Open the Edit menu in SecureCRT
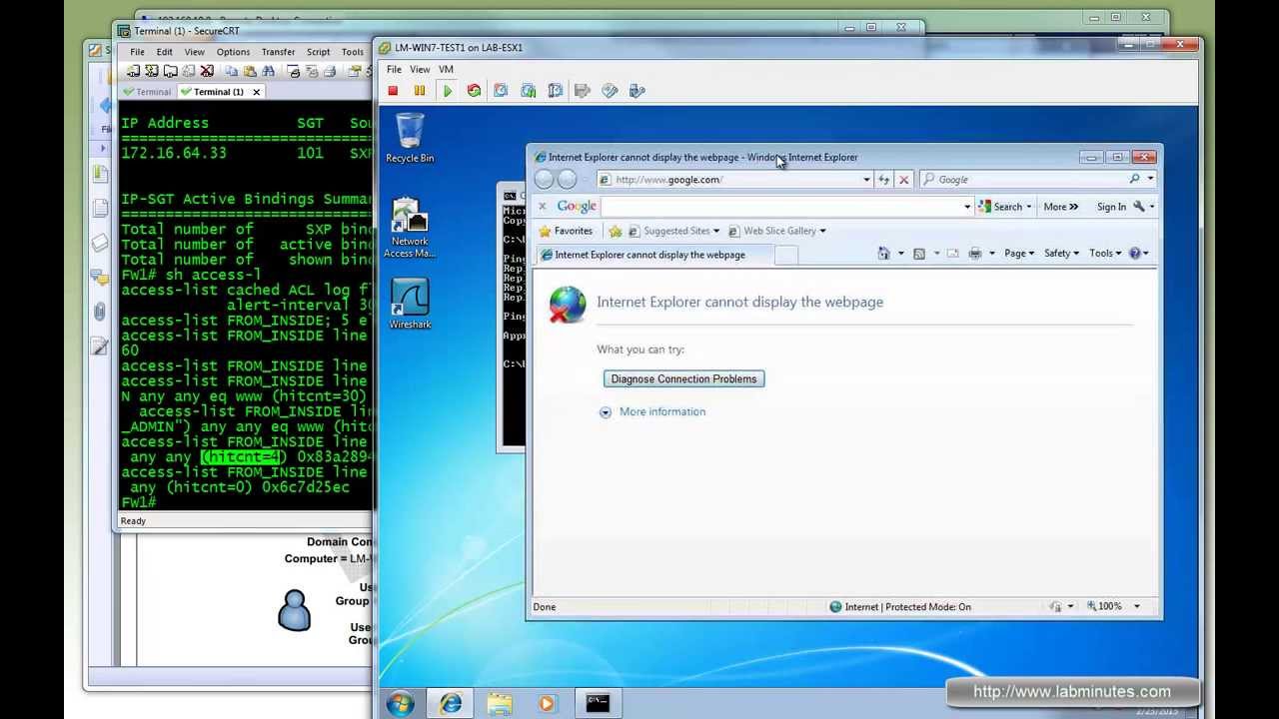The height and width of the screenshot is (719, 1279). point(164,52)
